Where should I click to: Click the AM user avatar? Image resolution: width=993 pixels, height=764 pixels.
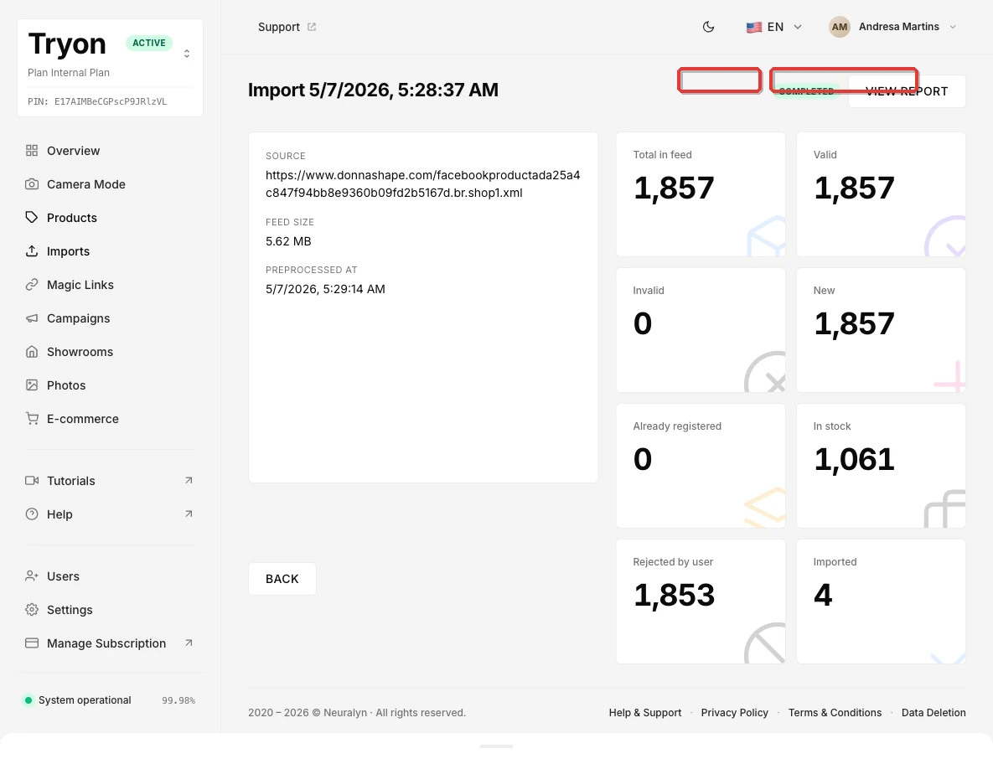840,27
